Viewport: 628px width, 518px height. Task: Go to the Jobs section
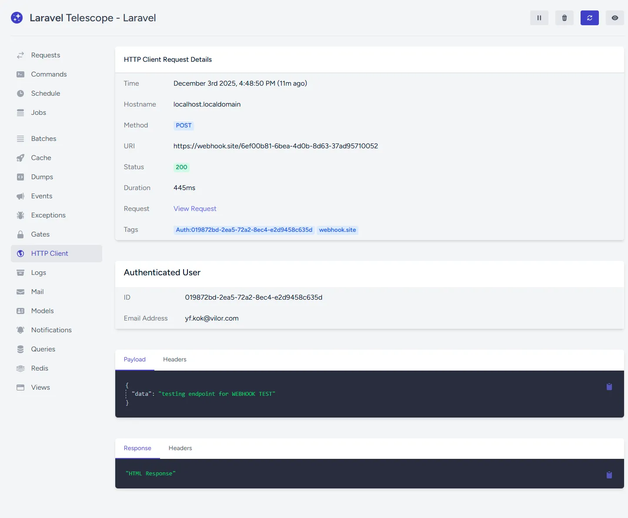[x=57, y=113]
